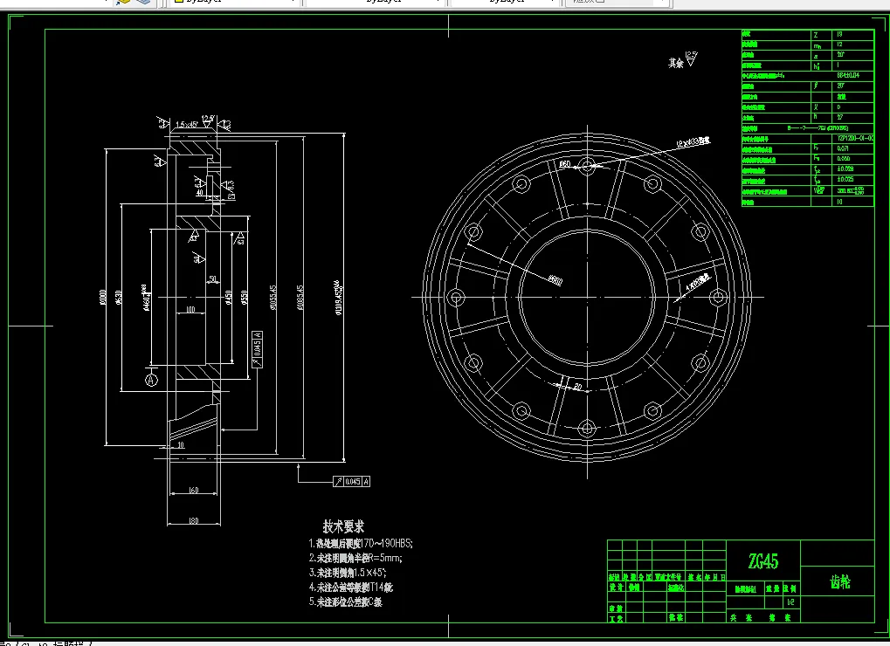
Task: Select tooth count value 19 in parameter table
Action: (839, 35)
